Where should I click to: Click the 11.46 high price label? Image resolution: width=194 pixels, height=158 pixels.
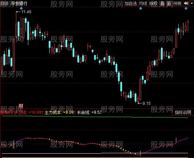26,12
